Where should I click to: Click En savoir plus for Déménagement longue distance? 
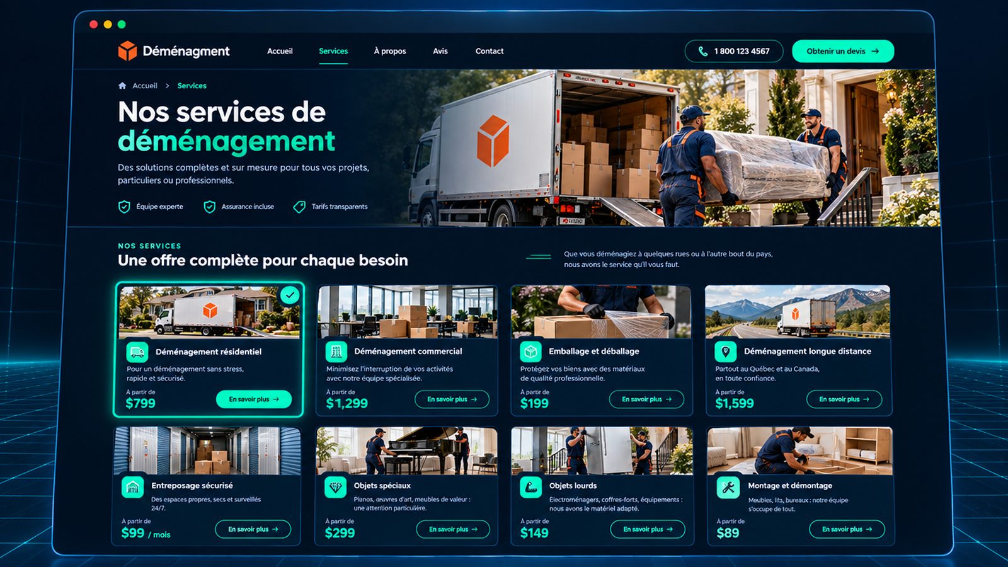click(x=844, y=399)
